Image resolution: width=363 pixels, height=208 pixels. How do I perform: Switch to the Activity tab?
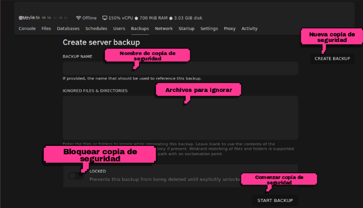pos(249,29)
